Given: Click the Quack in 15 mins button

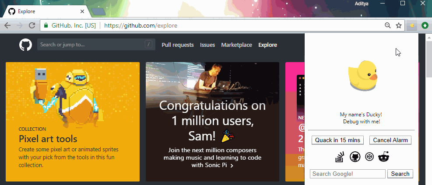Looking at the screenshot, I should 337,140.
